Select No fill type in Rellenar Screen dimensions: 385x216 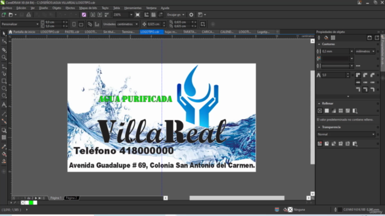(x=319, y=110)
